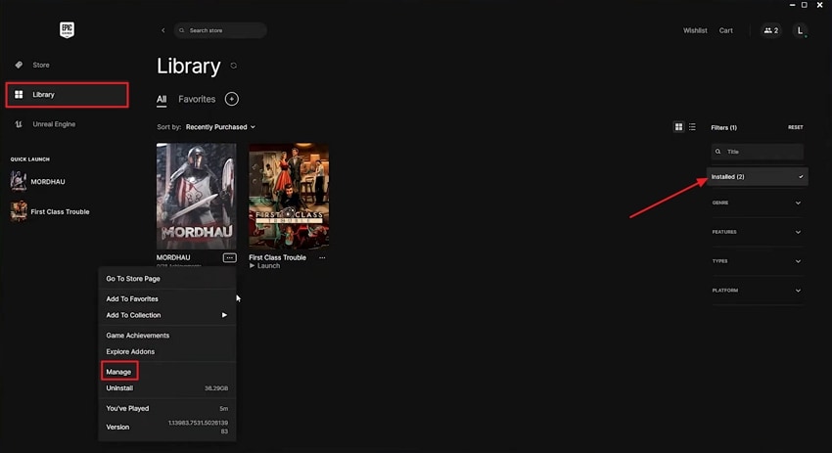Switch to the Favorites tab
Viewport: 832px width, 453px height.
197,99
